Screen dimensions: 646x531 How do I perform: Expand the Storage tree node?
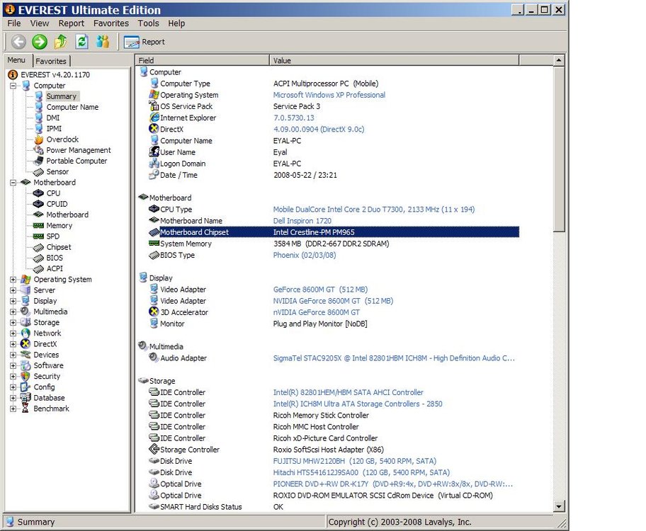pos(13,323)
